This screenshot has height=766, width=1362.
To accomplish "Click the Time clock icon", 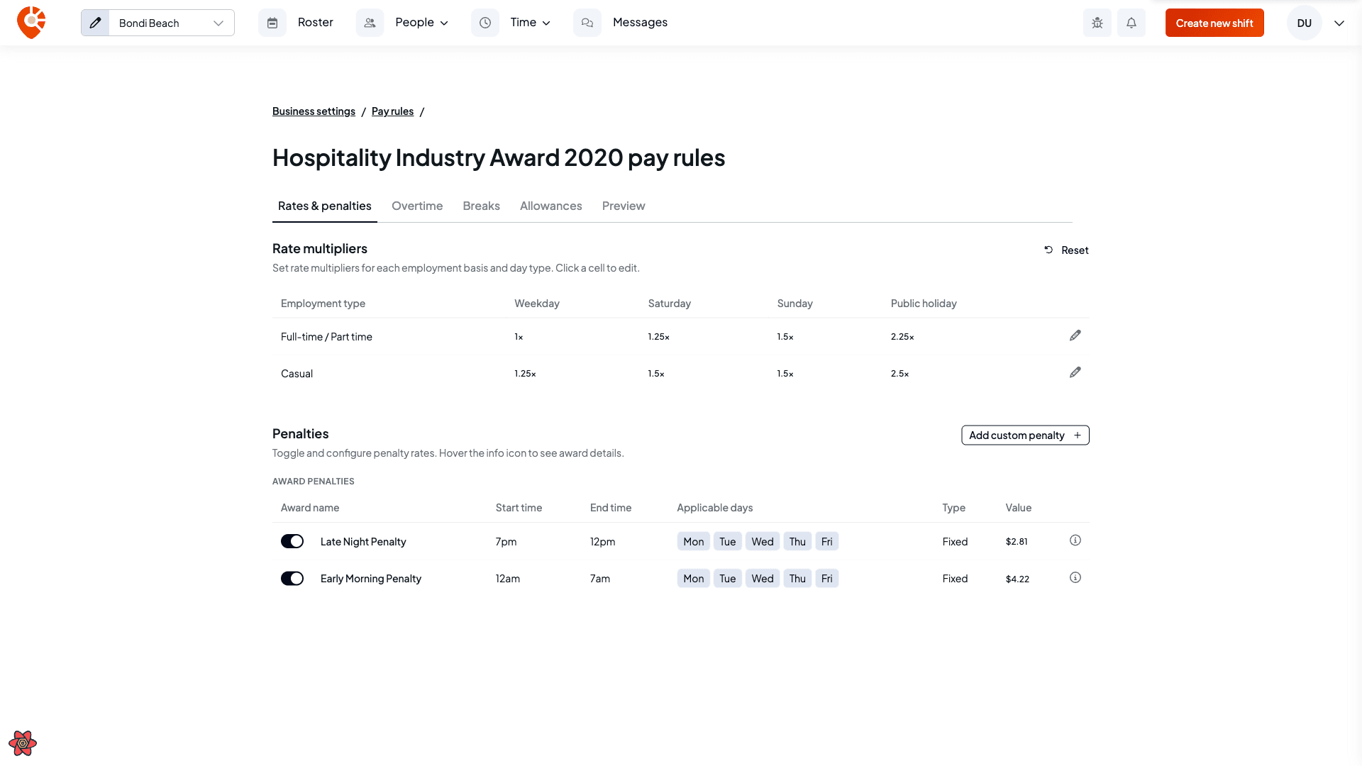I will [x=485, y=23].
